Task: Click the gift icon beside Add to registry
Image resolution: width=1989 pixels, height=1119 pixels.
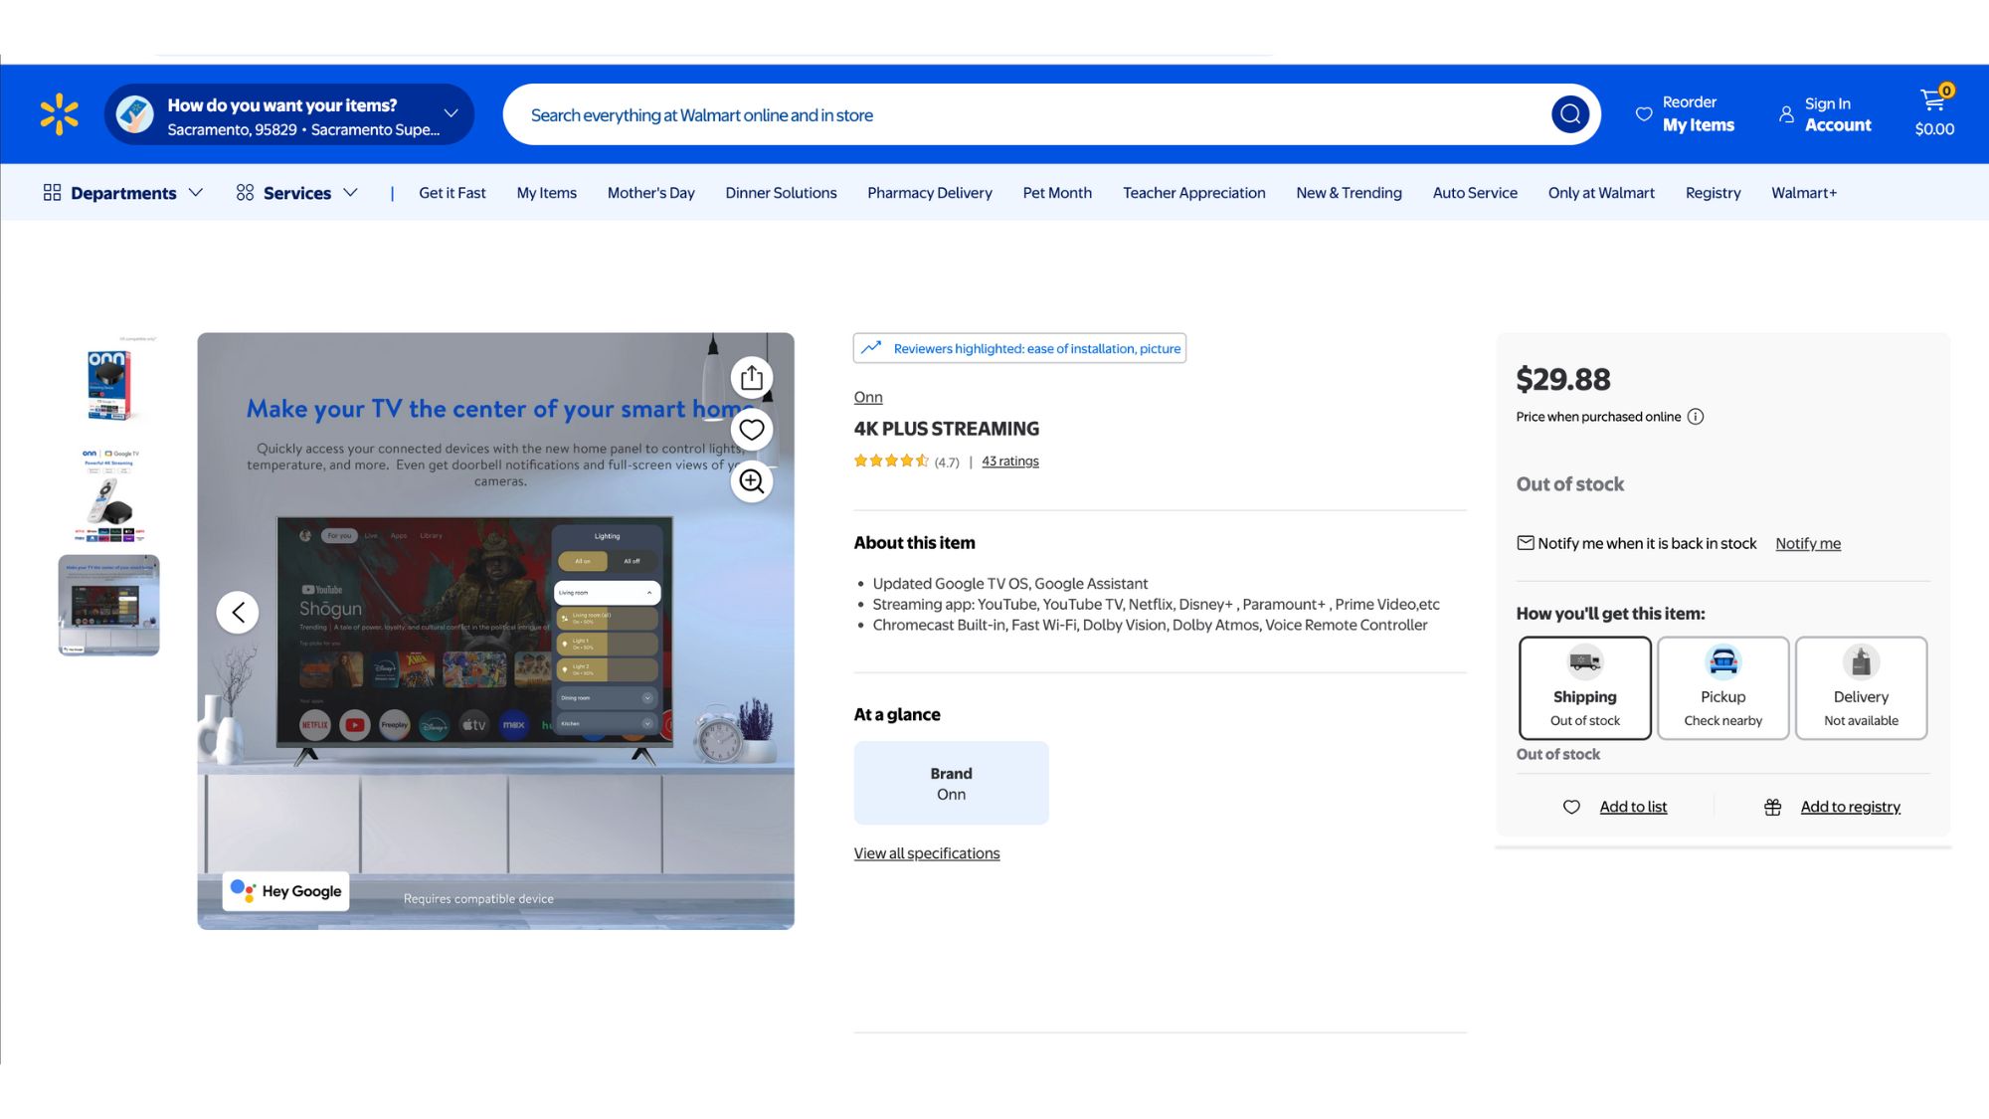Action: tap(1772, 807)
